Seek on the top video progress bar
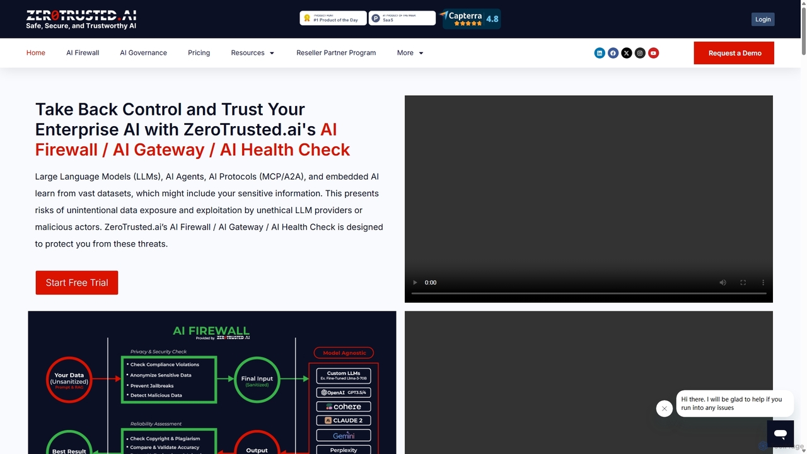This screenshot has height=454, width=807. pyautogui.click(x=589, y=294)
